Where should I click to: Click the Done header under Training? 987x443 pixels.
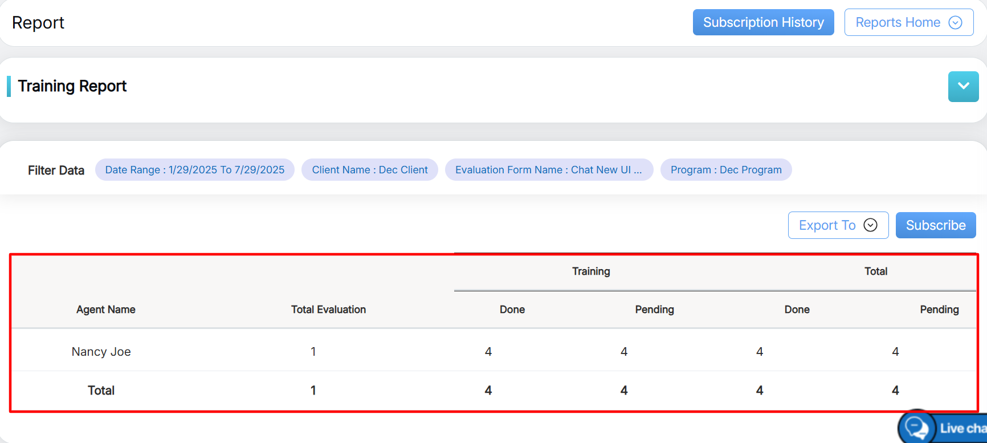[512, 310]
